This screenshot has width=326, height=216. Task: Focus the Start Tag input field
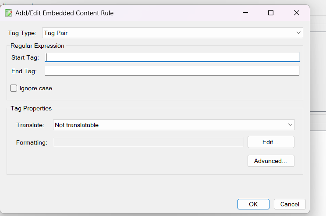point(172,57)
